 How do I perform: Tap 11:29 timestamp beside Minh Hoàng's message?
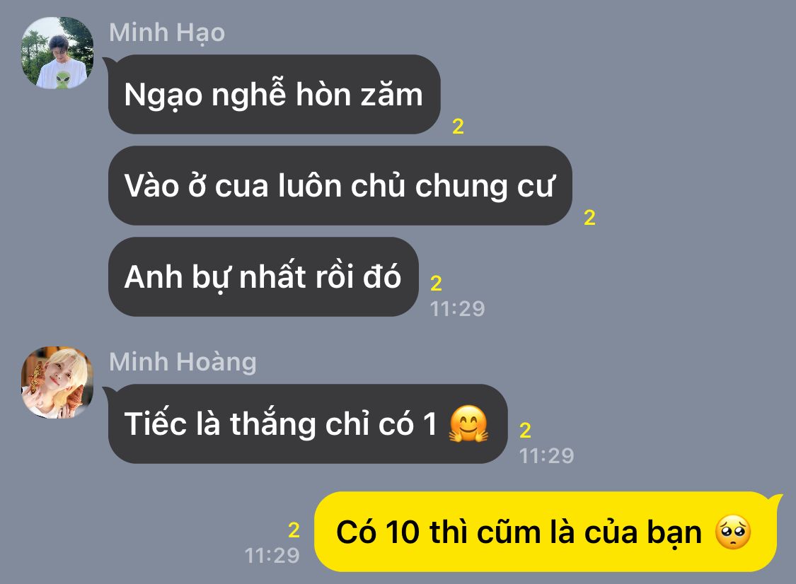(546, 455)
